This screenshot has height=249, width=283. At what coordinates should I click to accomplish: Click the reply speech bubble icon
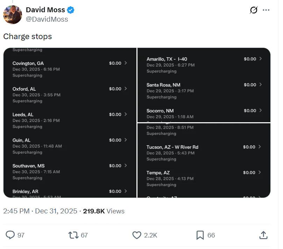(11, 235)
